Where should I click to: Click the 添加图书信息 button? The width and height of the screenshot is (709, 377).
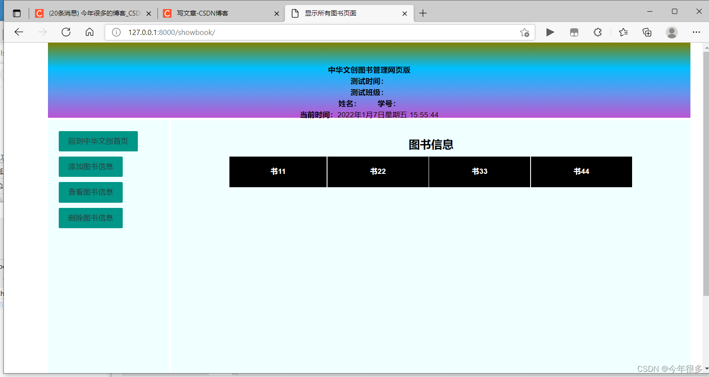click(91, 167)
